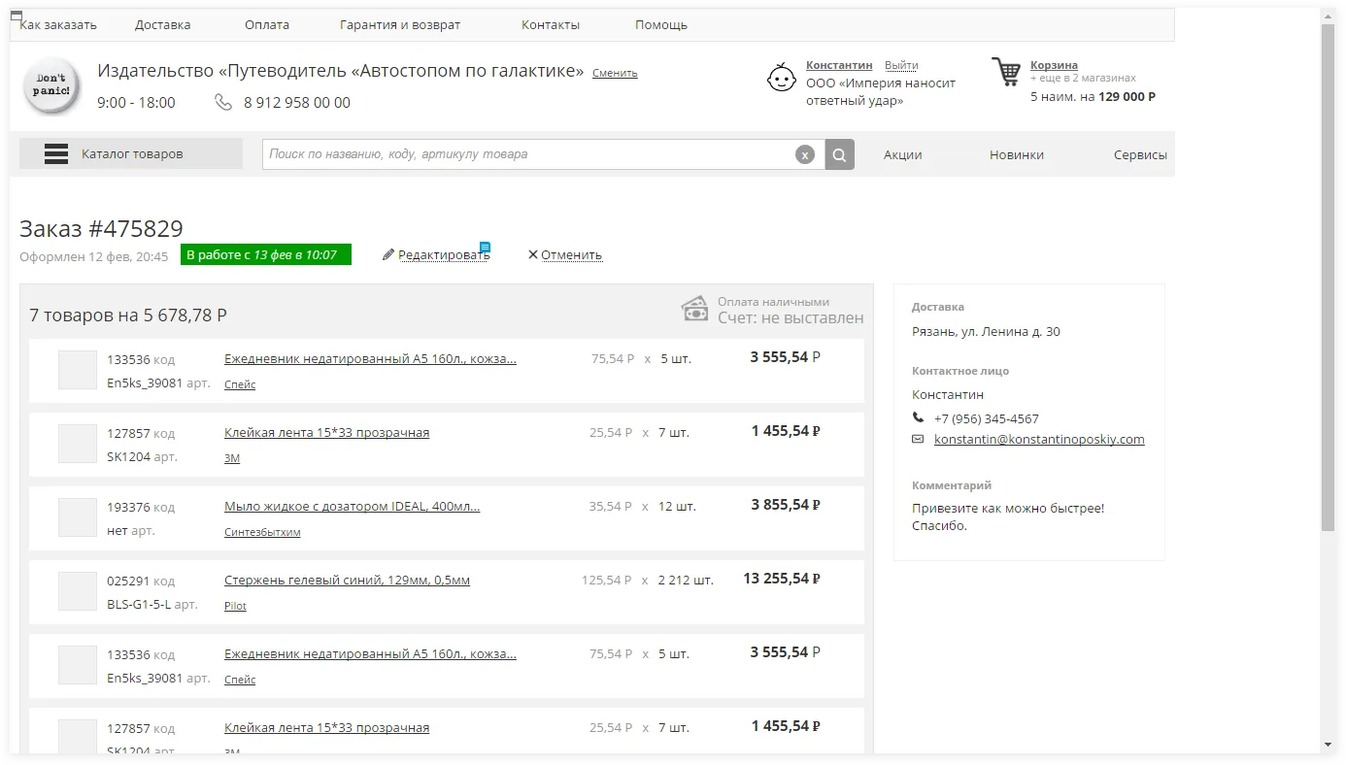1346x765 pixels.
Task: Click the hamburger catalog icon
Action: [x=56, y=153]
